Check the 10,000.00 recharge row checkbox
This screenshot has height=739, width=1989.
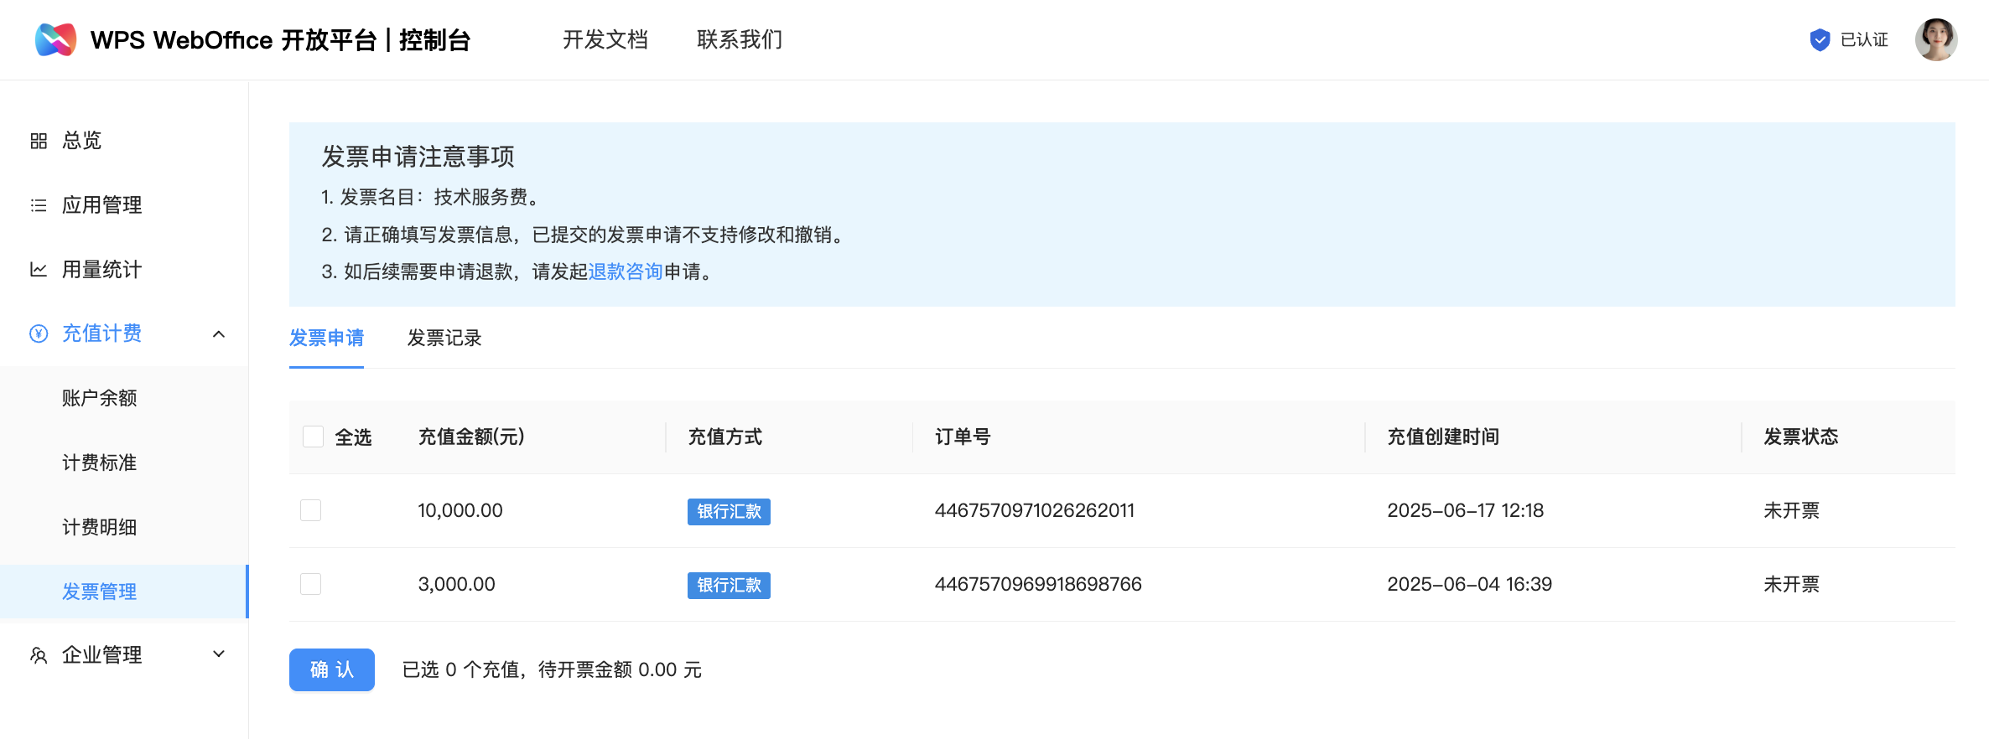311,510
